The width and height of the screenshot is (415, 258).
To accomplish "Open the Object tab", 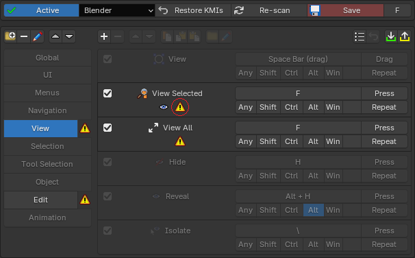I will (x=47, y=182).
